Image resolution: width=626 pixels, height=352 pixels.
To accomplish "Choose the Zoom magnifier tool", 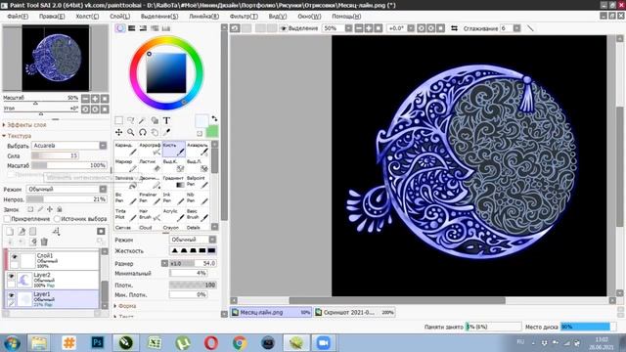I will pos(130,132).
